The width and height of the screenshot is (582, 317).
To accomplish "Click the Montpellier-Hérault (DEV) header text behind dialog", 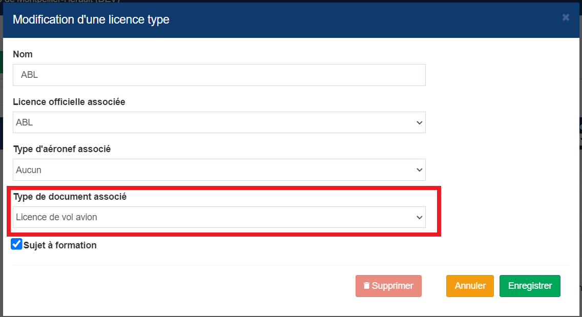I will [x=59, y=2].
